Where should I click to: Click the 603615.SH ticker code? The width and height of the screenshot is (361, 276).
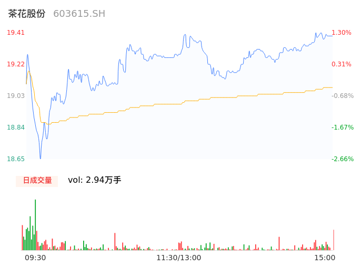pyautogui.click(x=79, y=14)
